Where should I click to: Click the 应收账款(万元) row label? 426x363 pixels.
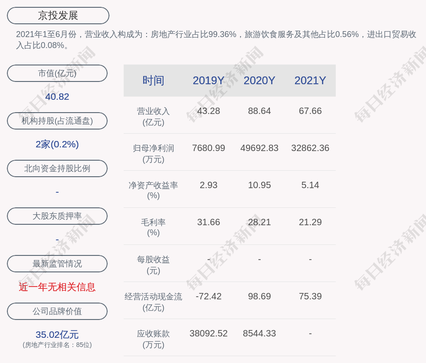coord(153,339)
